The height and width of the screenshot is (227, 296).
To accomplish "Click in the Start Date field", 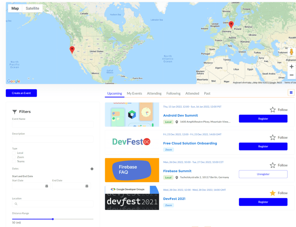I will 31,186.
